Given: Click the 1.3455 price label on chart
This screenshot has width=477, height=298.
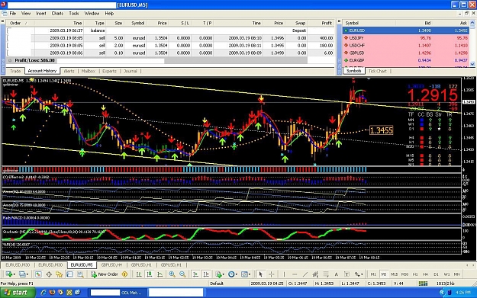Looking at the screenshot, I should pos(381,130).
